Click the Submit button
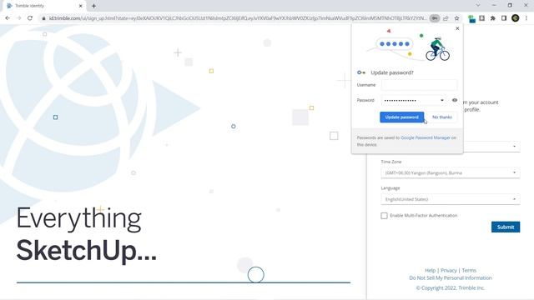The height and width of the screenshot is (300, 534). pyautogui.click(x=506, y=227)
